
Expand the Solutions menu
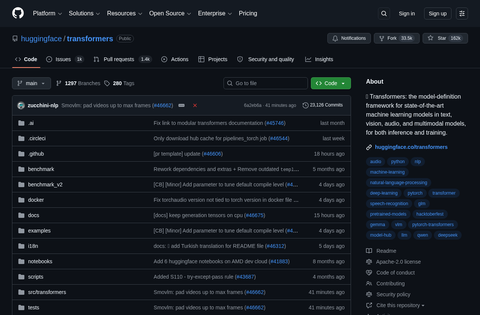[x=84, y=13]
